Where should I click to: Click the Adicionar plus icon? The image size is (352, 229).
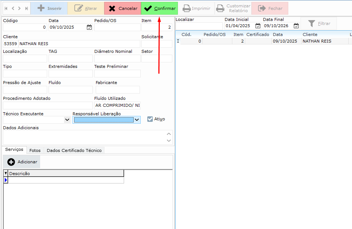click(x=11, y=162)
